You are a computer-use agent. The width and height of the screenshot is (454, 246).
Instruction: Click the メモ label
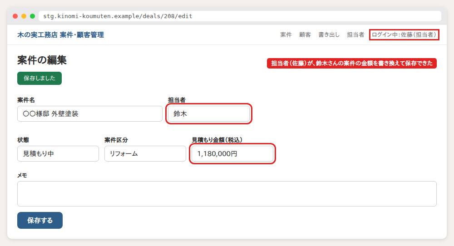[22, 175]
